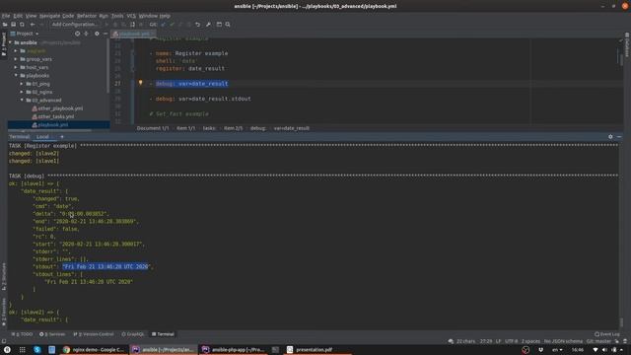Open Database side tool window
Screen dimensions: 631x355
click(x=627, y=44)
